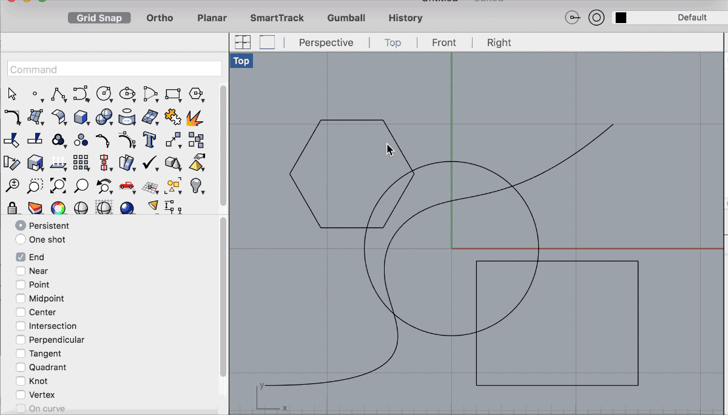Image resolution: width=728 pixels, height=415 pixels.
Task: Expand the Box solid tool flyout arrow
Action: coord(88,123)
